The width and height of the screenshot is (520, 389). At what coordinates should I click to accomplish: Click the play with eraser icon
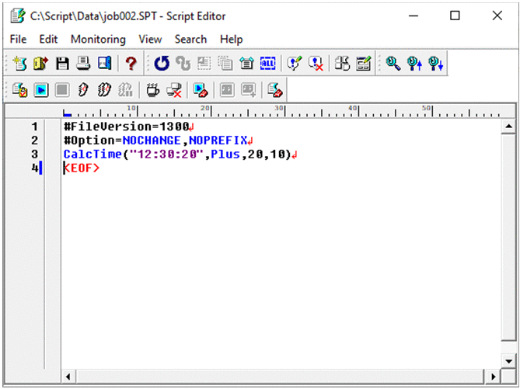201,90
